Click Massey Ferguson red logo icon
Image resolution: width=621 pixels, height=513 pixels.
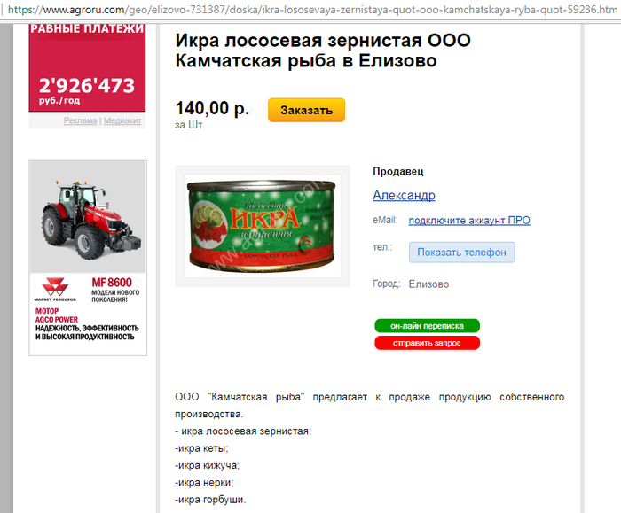[x=55, y=287]
